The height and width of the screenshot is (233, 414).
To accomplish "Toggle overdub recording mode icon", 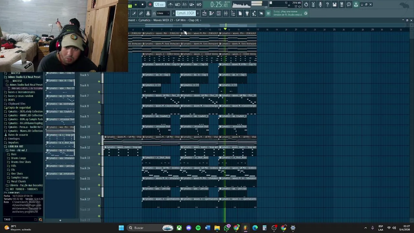I will (192, 5).
